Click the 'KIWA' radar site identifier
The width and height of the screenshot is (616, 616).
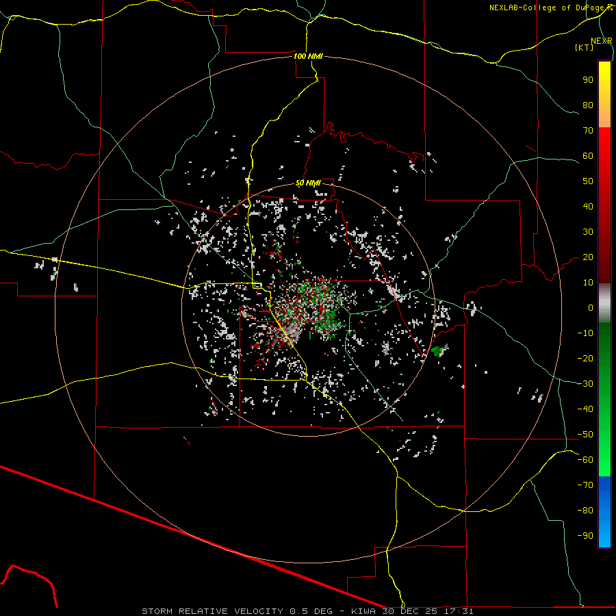pyautogui.click(x=363, y=611)
